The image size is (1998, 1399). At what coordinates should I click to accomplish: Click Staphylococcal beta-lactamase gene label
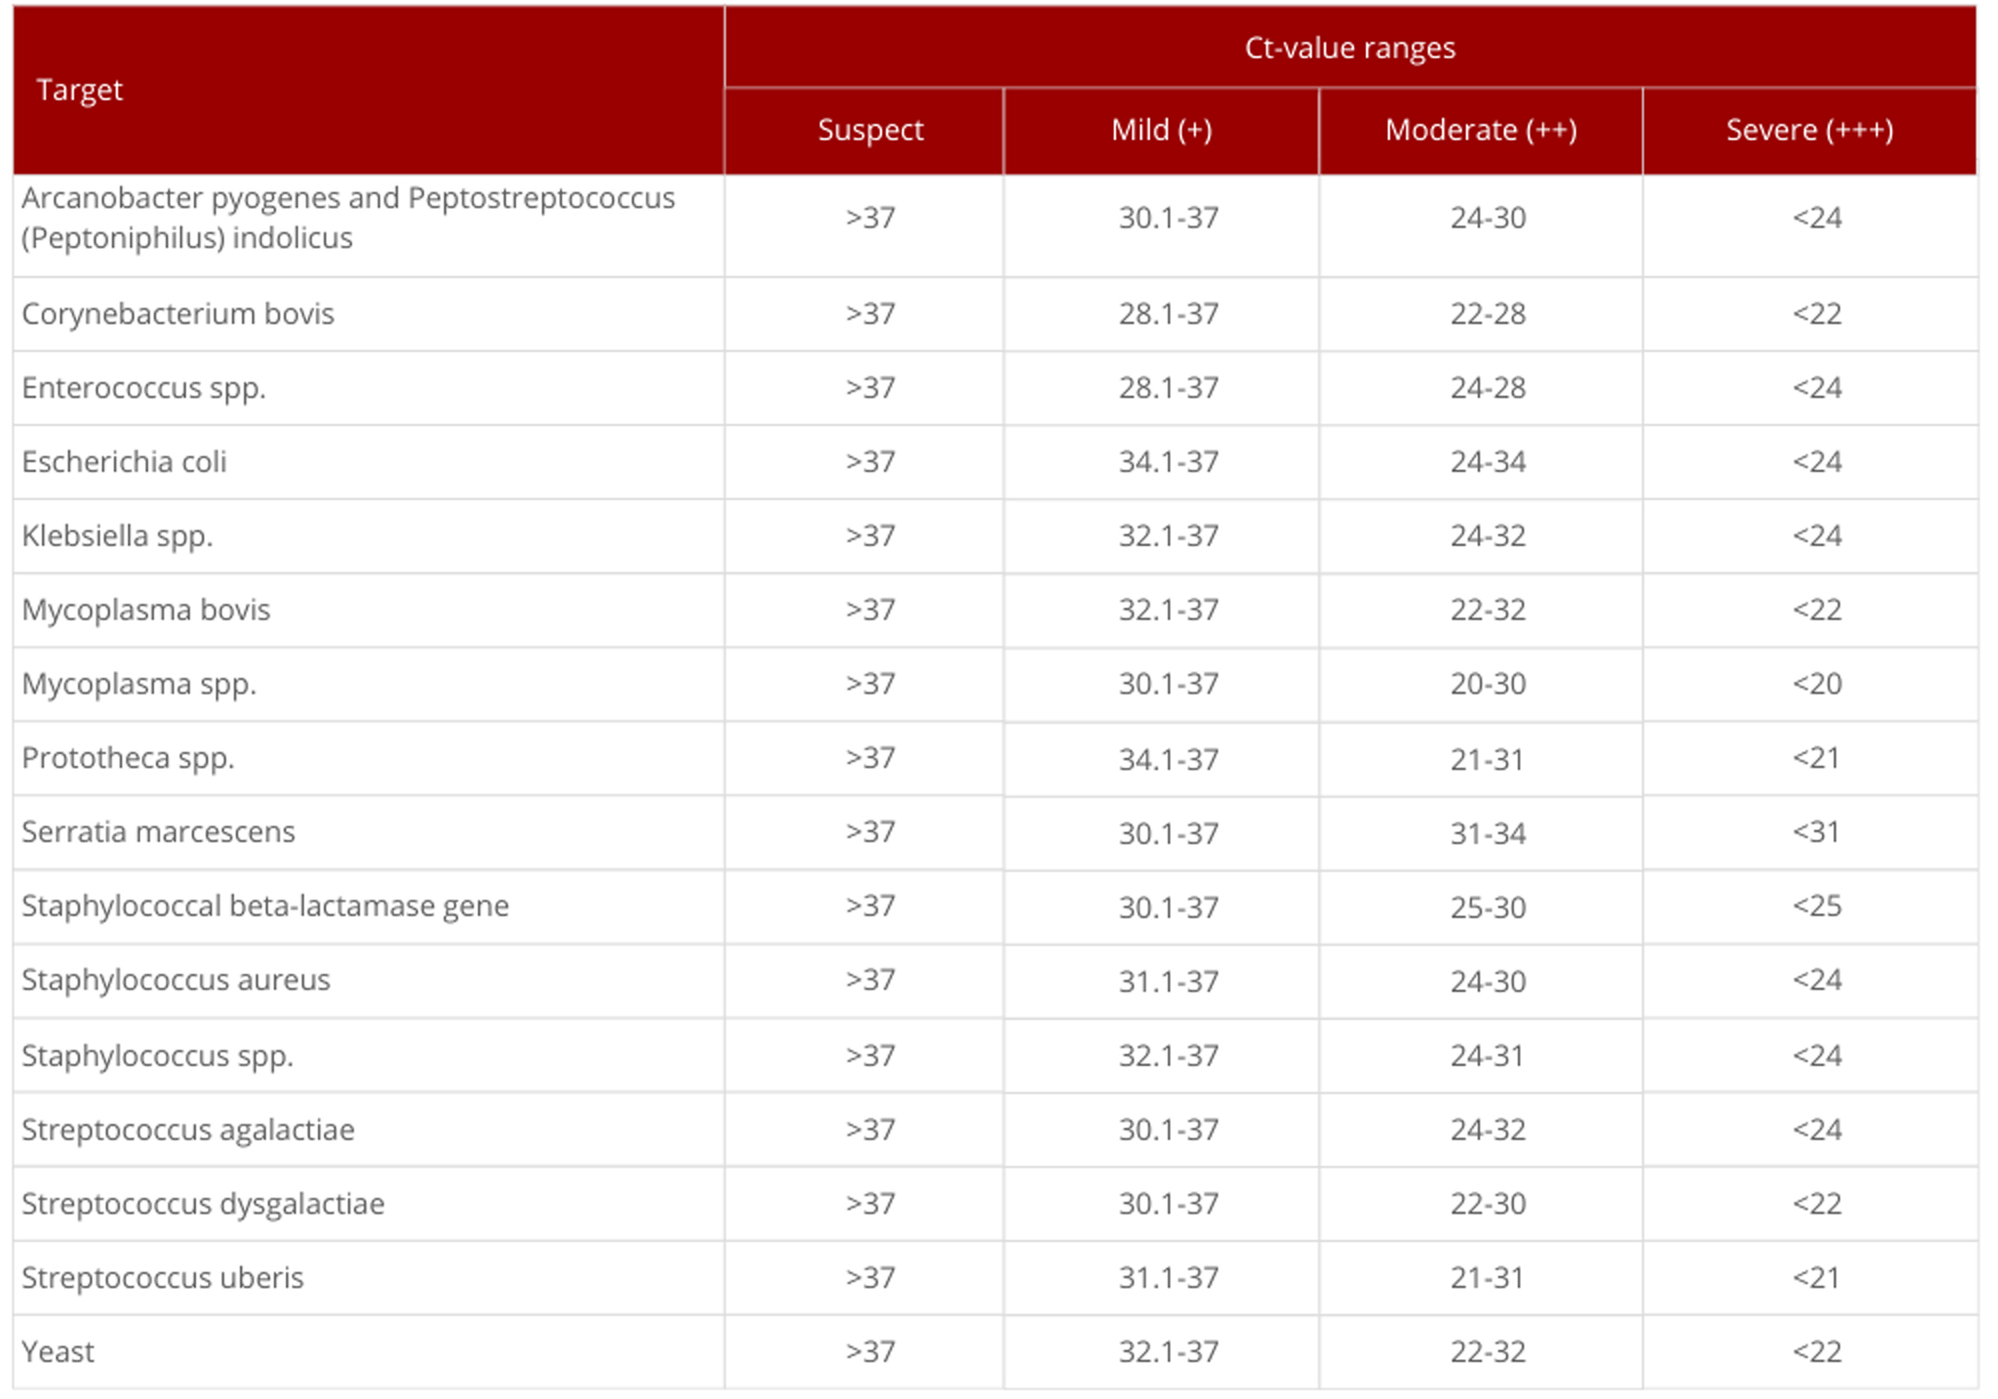tap(265, 906)
